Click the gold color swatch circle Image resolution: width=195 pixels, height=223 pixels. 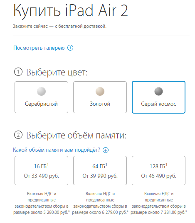click(100, 91)
